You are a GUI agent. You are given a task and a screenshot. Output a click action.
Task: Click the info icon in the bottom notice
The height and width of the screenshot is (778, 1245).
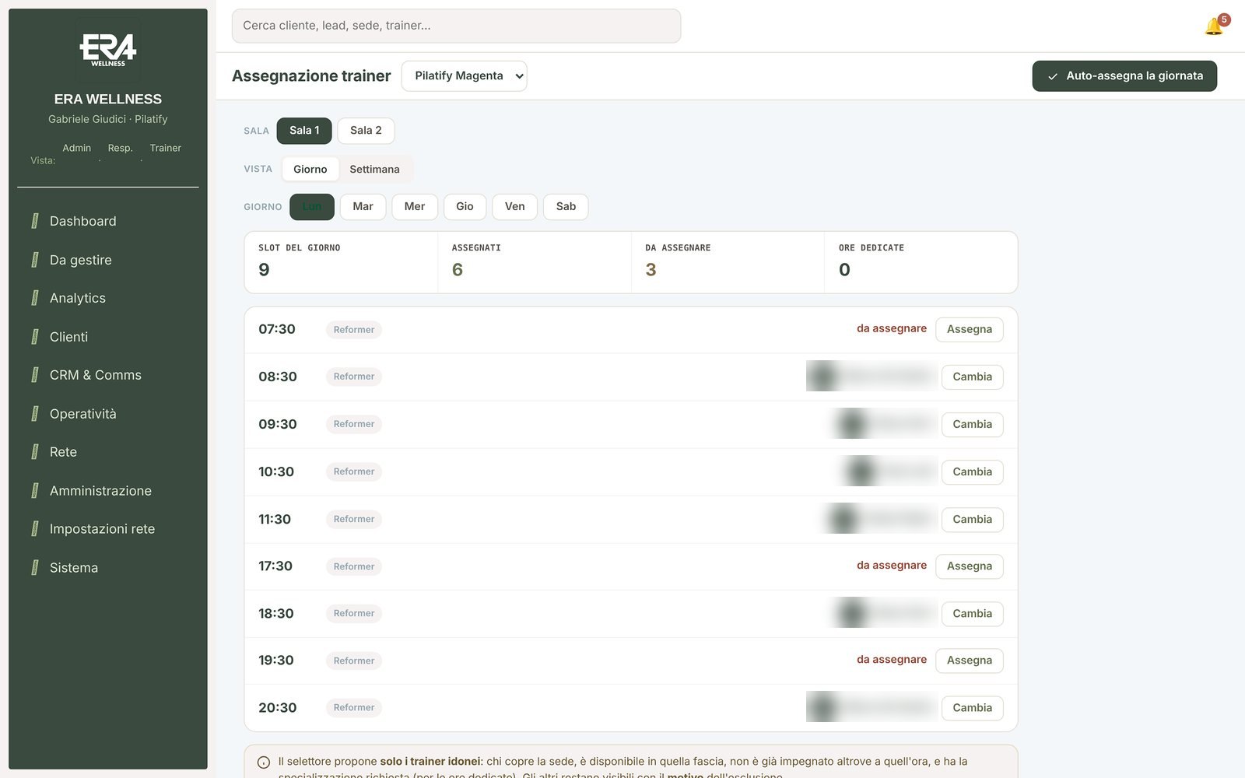click(264, 762)
